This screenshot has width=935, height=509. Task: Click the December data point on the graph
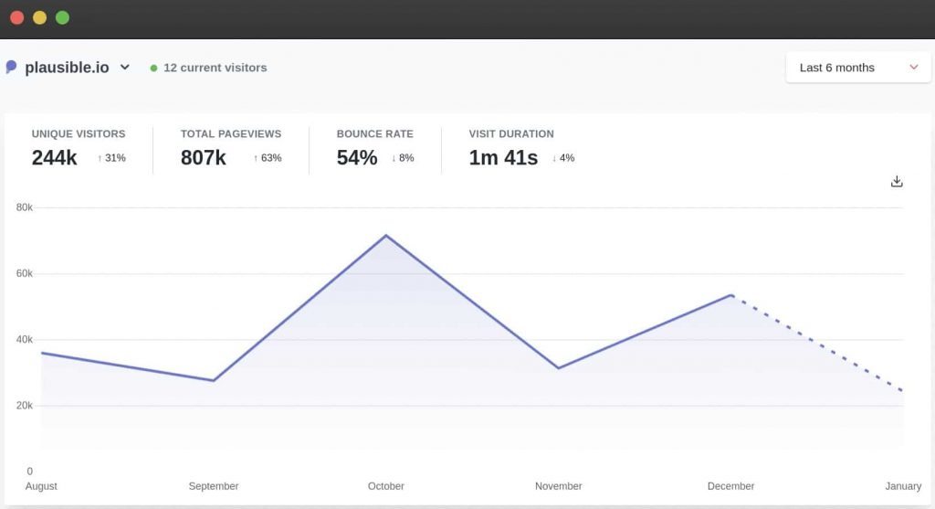pyautogui.click(x=731, y=295)
